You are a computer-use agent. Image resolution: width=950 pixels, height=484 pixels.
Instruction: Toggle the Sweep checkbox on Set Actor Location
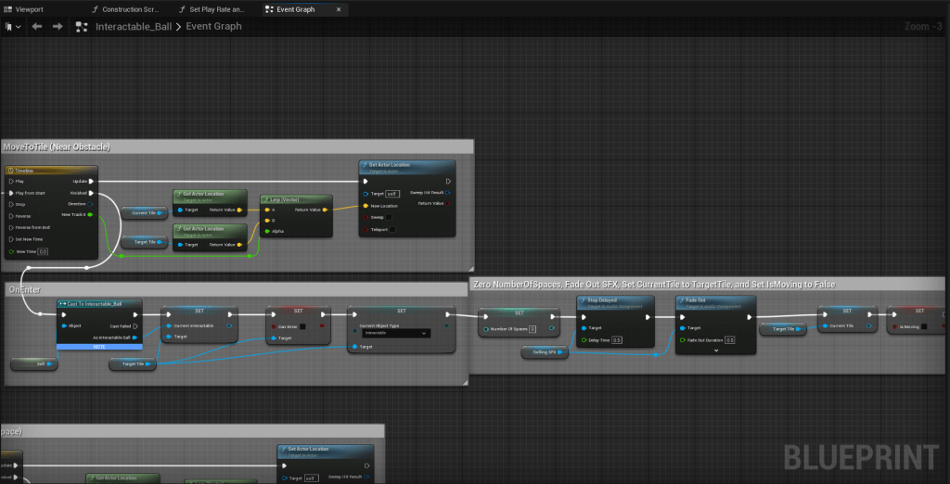click(x=391, y=217)
